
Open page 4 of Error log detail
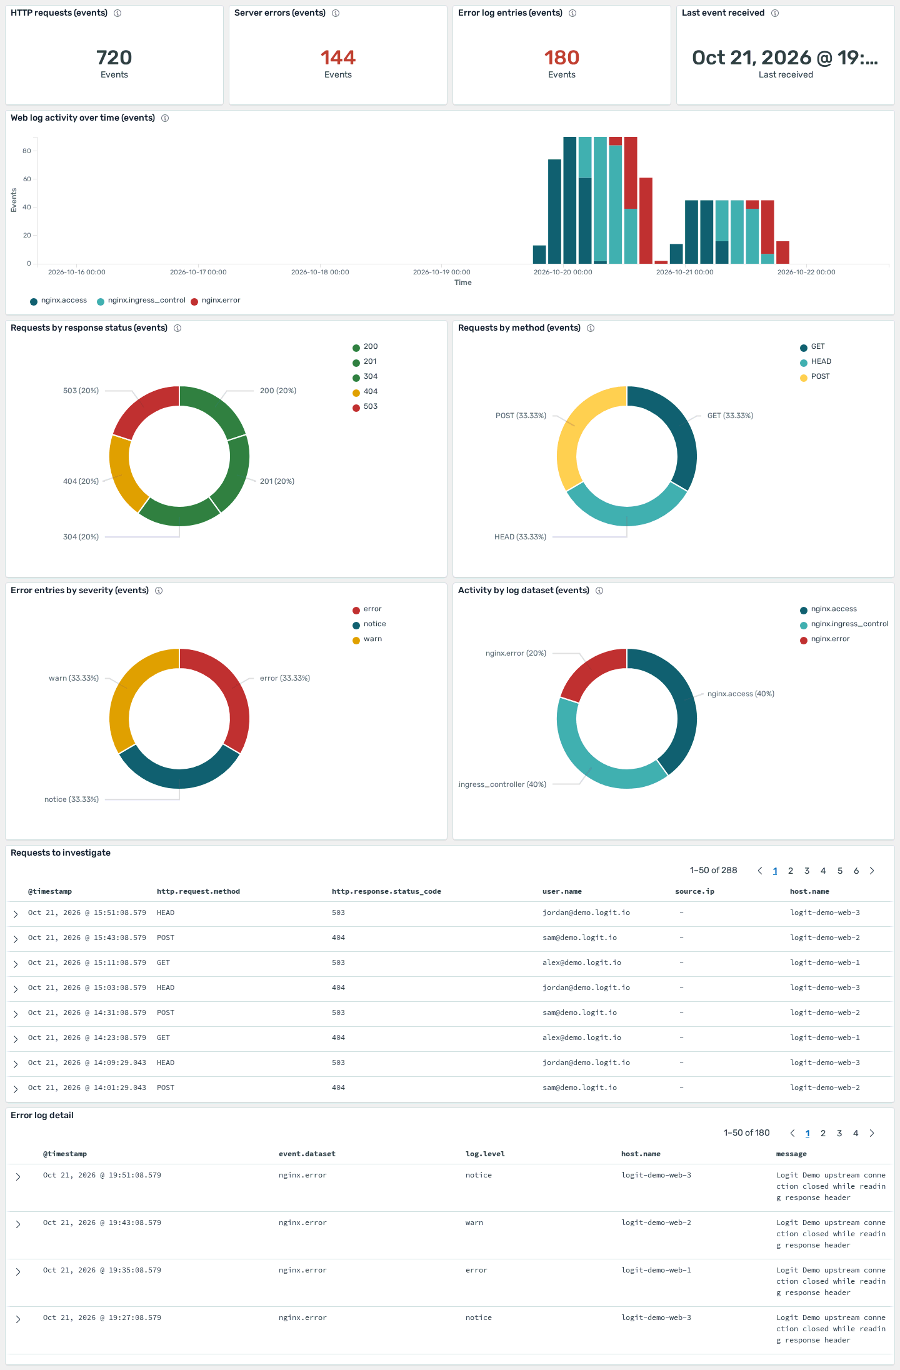[856, 1133]
